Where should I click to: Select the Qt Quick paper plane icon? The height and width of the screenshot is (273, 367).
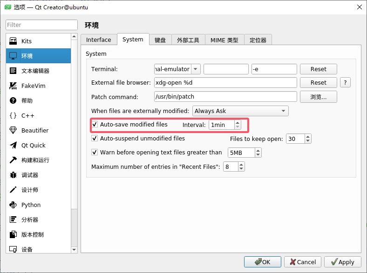coord(13,146)
